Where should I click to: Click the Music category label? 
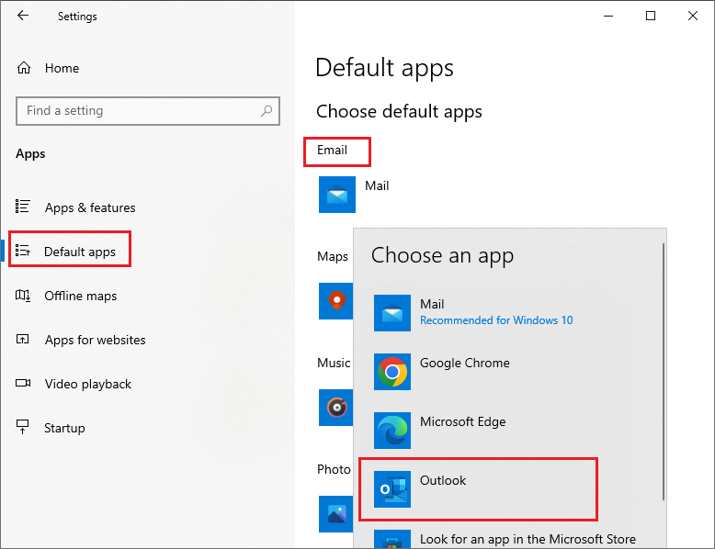click(334, 363)
